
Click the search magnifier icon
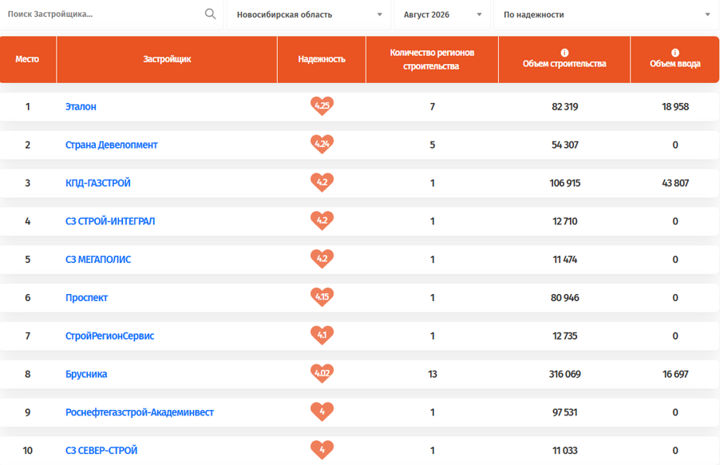click(x=210, y=14)
